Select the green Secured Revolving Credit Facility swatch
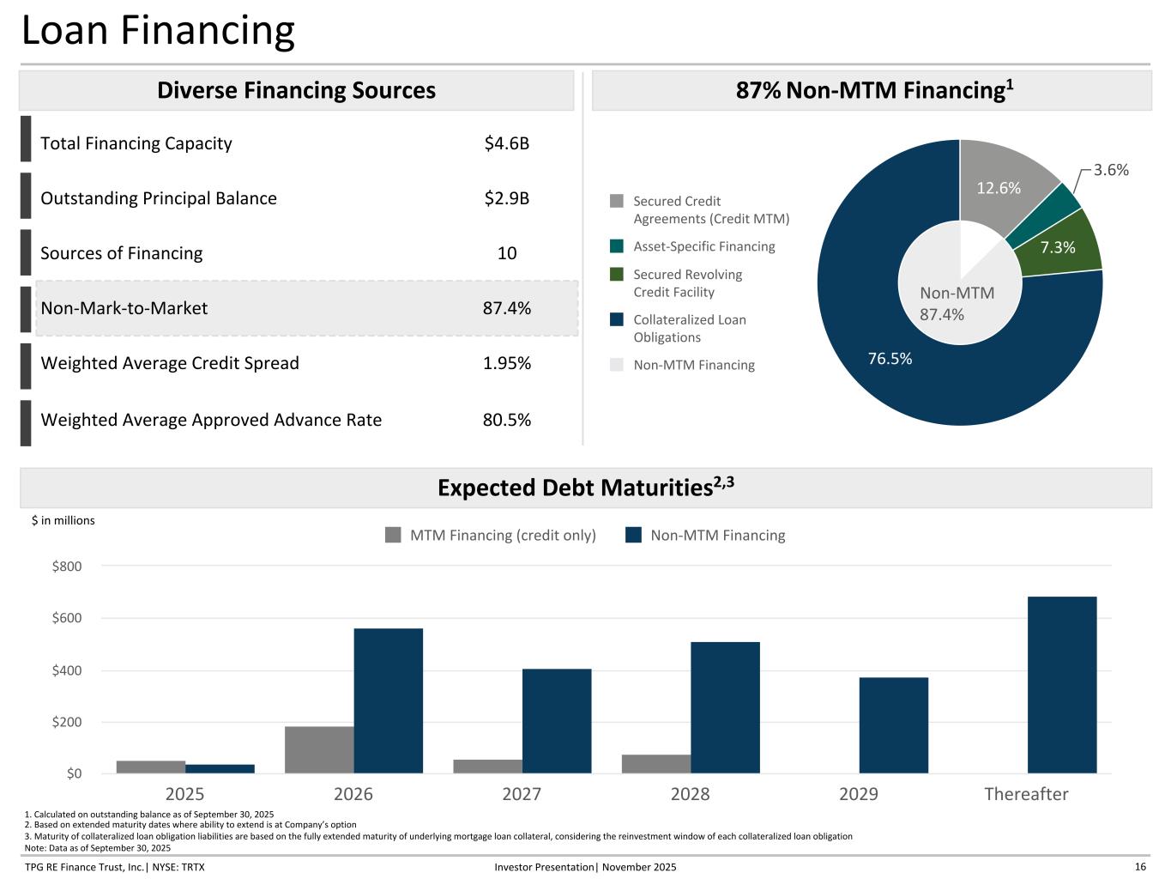Screen dimensions: 1171x879 tap(616, 275)
